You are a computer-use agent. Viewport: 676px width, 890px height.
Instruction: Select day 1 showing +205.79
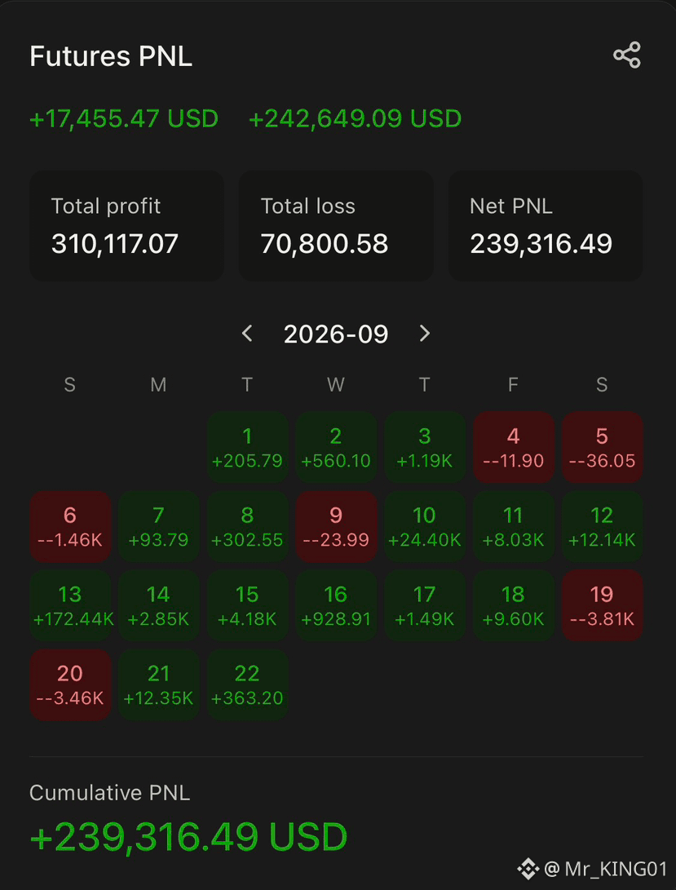[247, 447]
